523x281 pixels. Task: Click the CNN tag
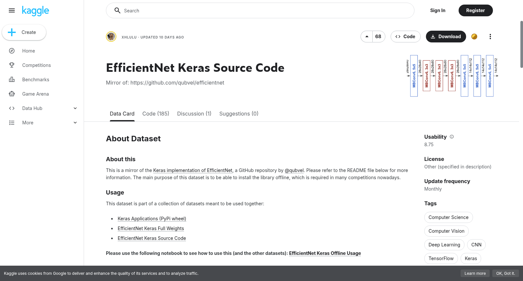click(x=476, y=245)
